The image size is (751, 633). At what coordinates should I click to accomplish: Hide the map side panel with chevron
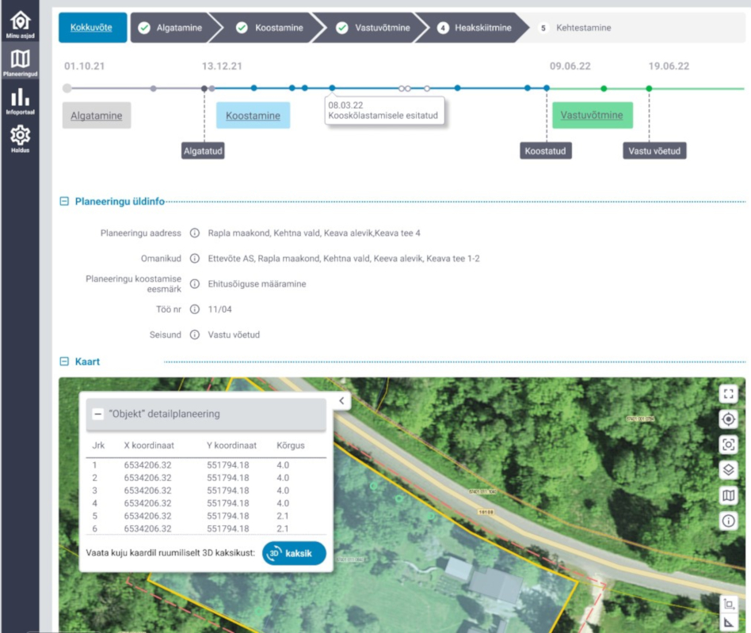click(341, 401)
